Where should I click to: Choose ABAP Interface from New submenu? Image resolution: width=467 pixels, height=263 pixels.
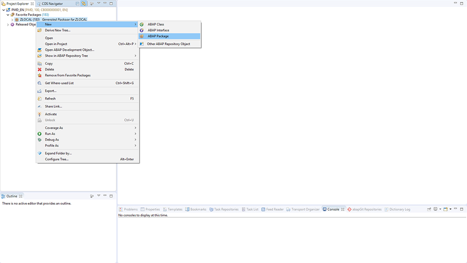pos(169,30)
